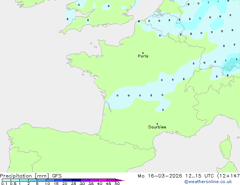Click the 'Mo 16-03-2026 12..15 UTC' forecast time

pos(176,176)
